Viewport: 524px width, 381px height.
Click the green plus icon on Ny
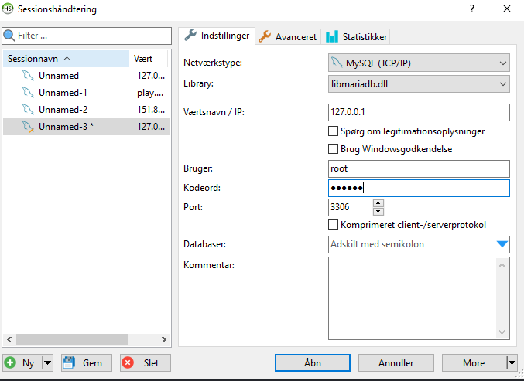tap(11, 362)
